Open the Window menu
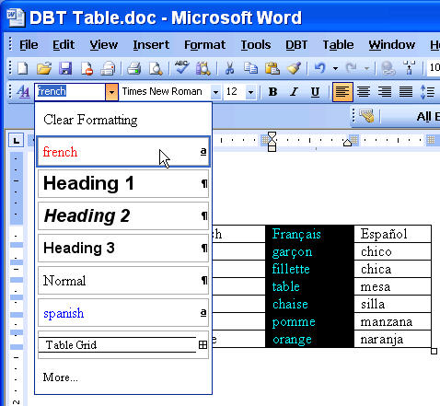 point(392,45)
